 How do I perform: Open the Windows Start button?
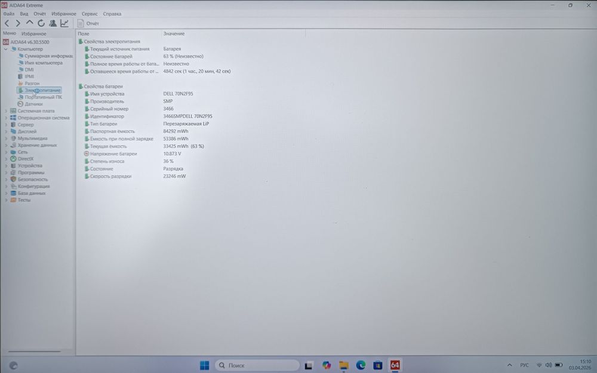[x=204, y=365]
